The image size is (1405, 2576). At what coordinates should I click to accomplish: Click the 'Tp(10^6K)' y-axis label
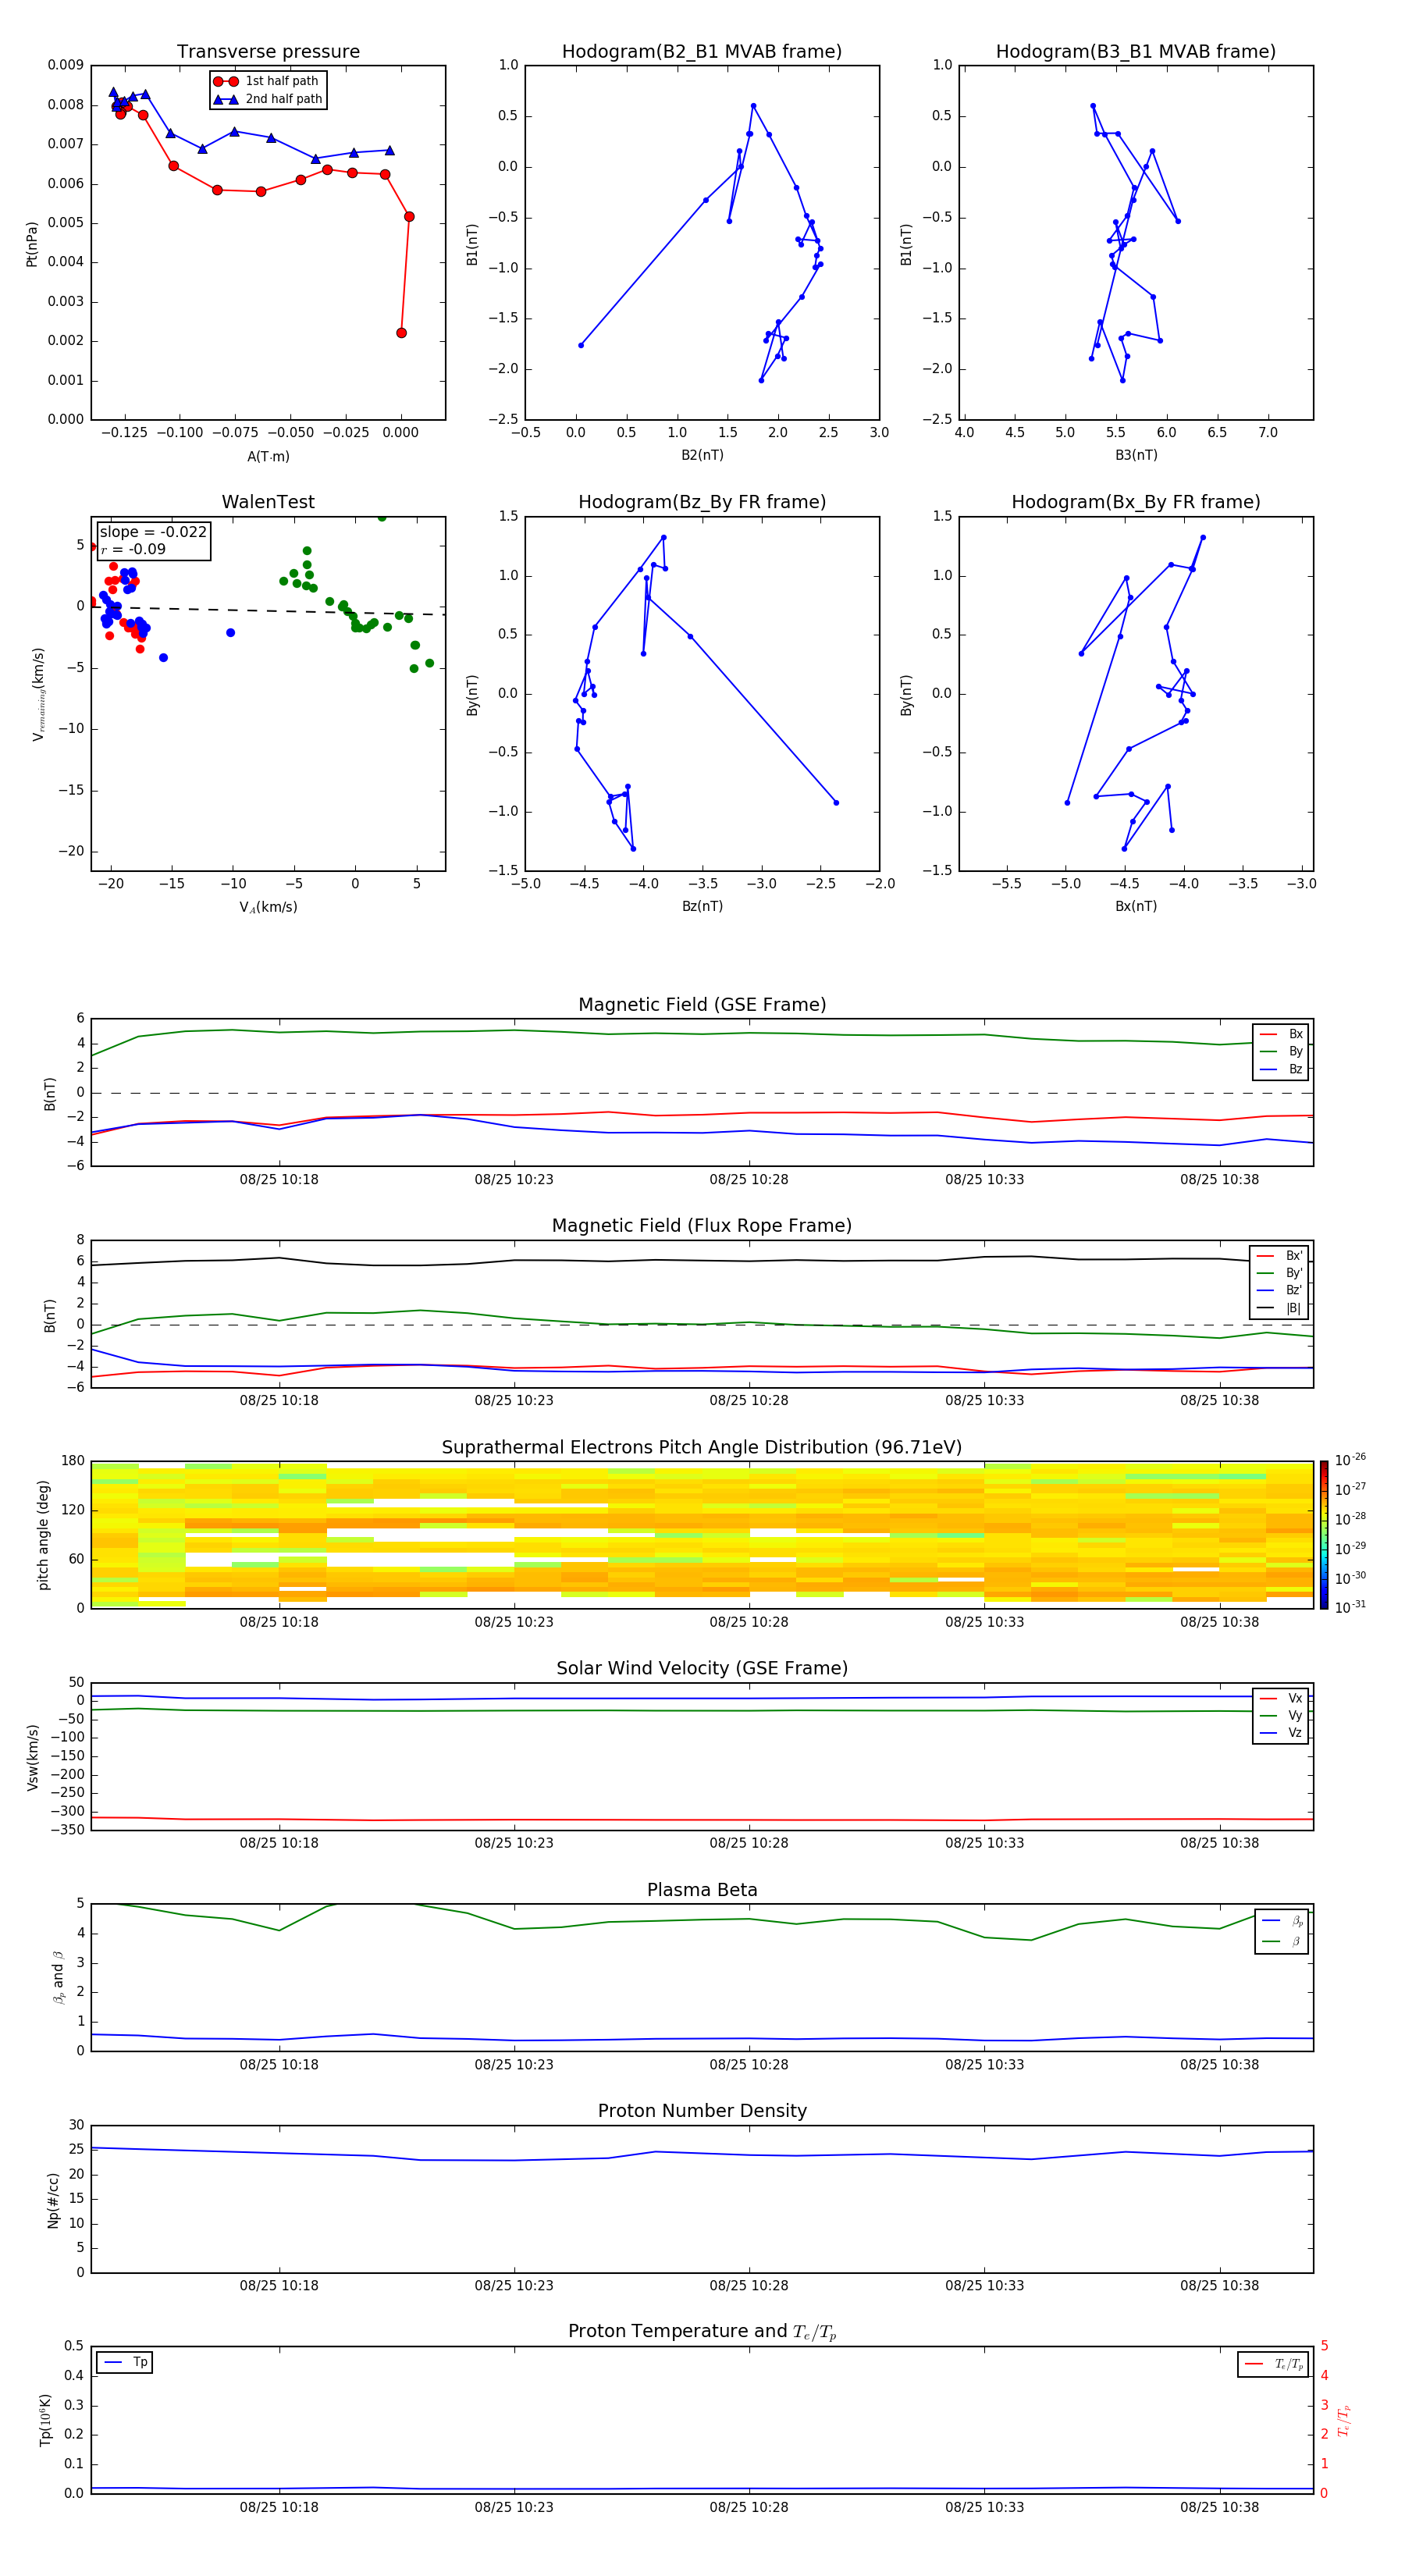click(x=45, y=2421)
